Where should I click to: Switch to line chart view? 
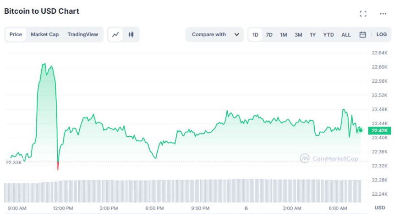(116, 34)
